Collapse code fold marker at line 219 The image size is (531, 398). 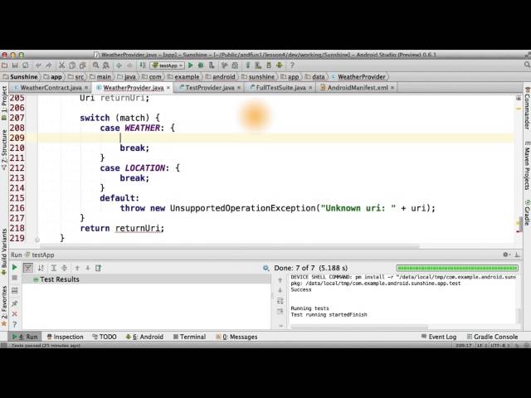pyautogui.click(x=37, y=240)
